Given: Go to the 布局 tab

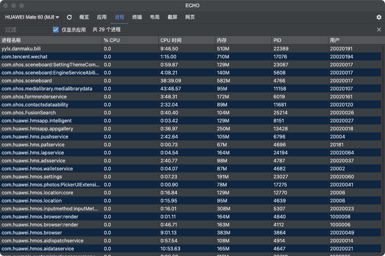Looking at the screenshot, I should click(155, 17).
